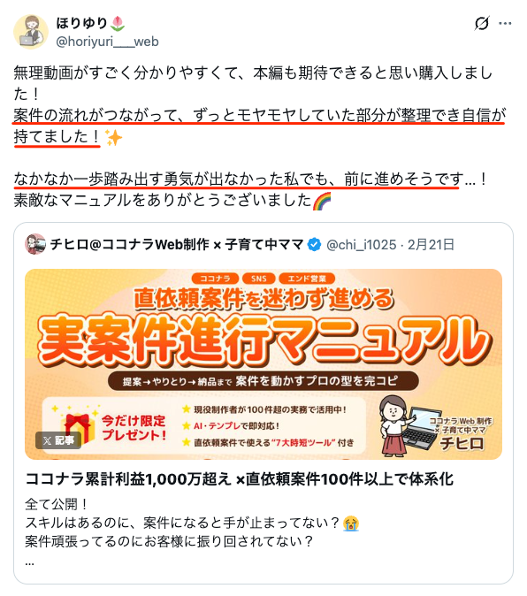The image size is (527, 596).
Task: Click the 2月21日 date stamp
Action: (431, 244)
